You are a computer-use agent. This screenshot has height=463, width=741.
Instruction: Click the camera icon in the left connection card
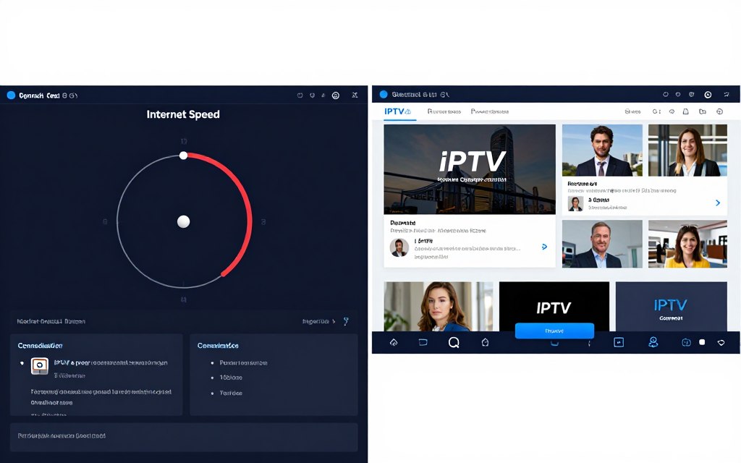[x=40, y=365]
